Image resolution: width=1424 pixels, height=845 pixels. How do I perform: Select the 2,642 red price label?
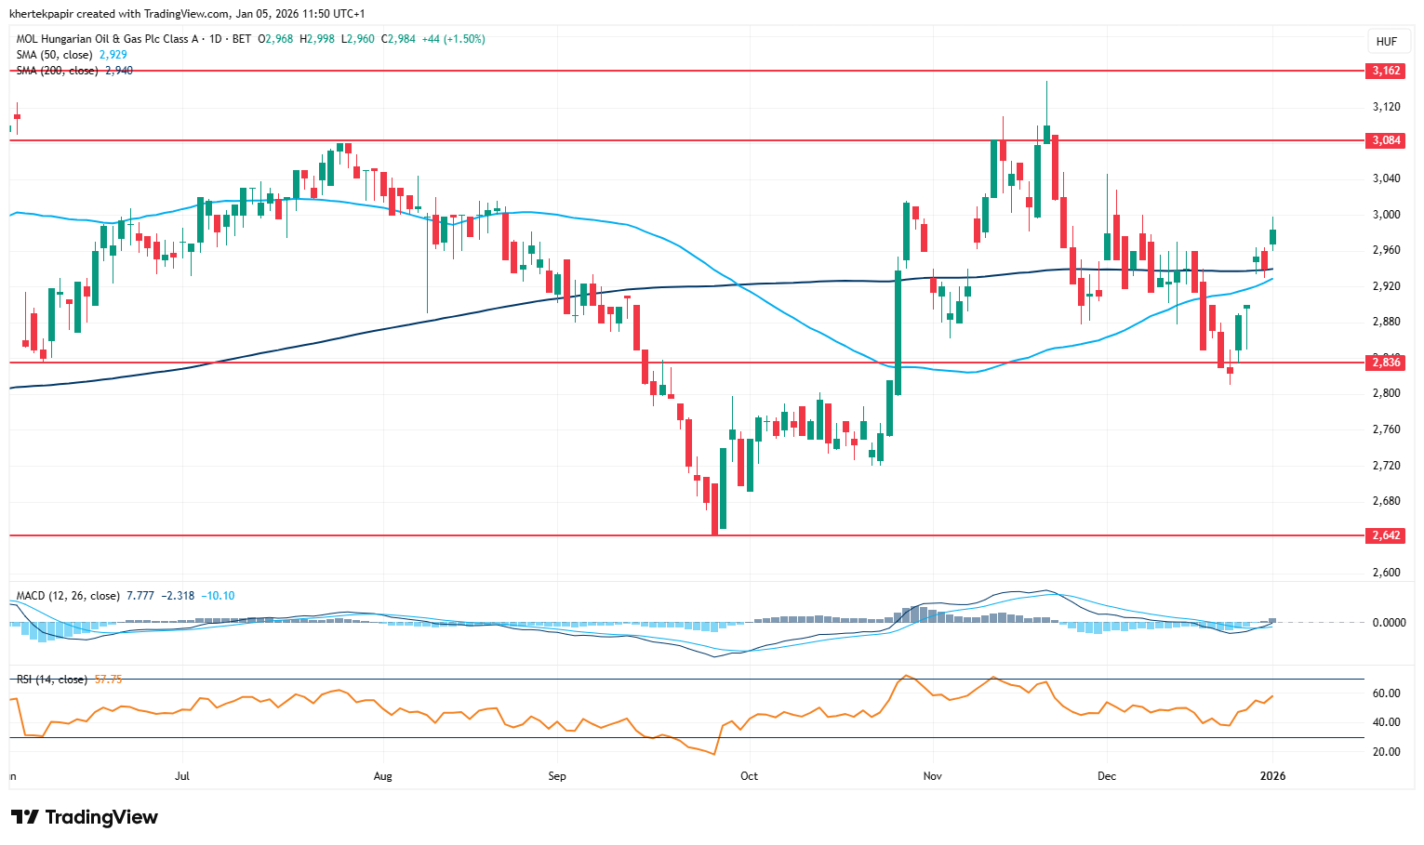click(x=1385, y=535)
